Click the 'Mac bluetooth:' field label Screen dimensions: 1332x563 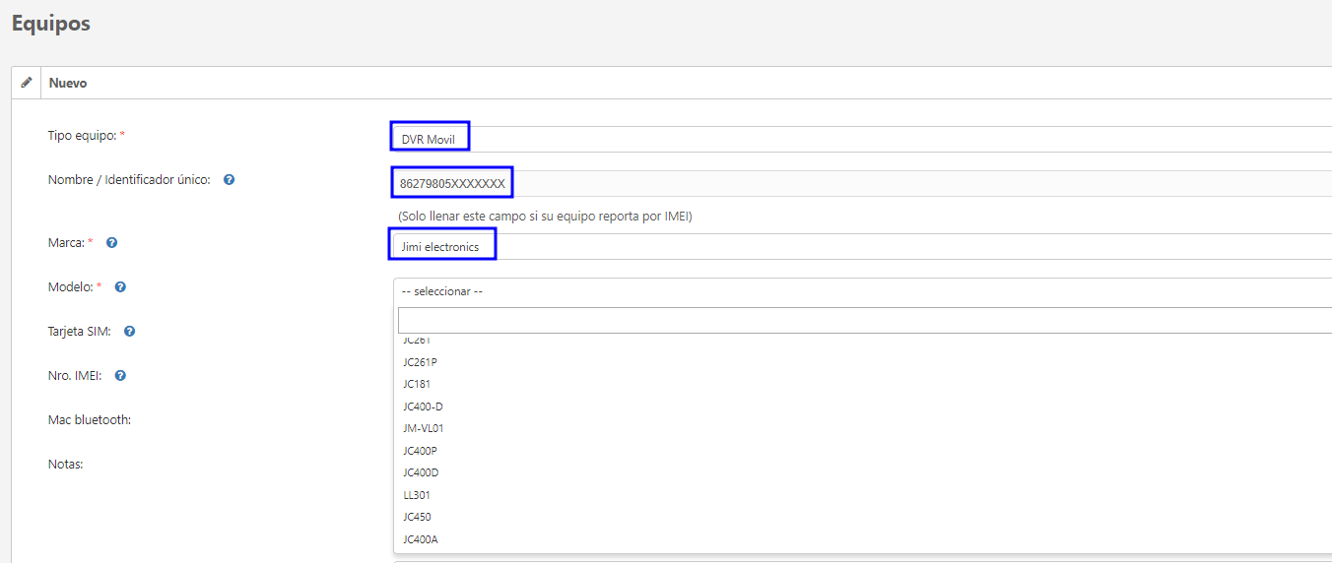(90, 420)
